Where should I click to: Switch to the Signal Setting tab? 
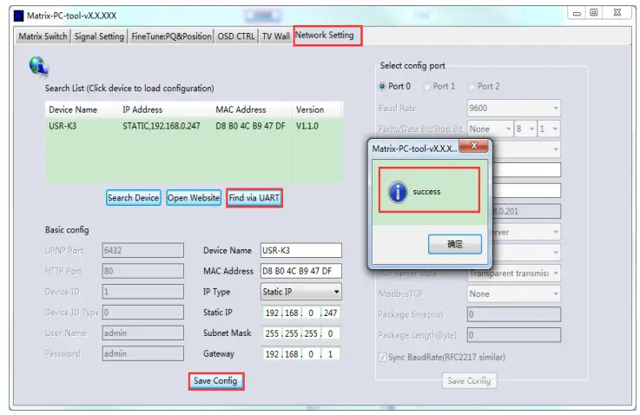pos(99,36)
